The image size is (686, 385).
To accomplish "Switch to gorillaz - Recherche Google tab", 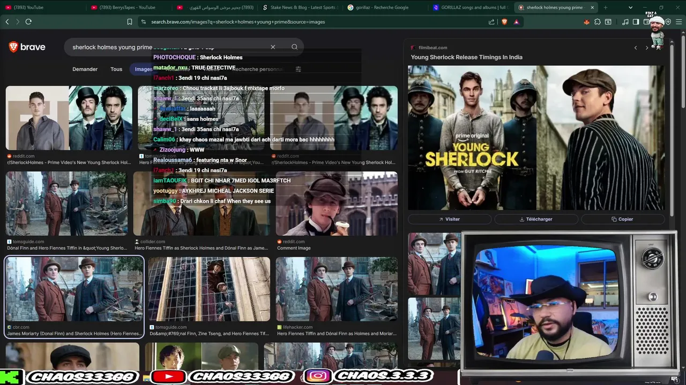I will (385, 7).
